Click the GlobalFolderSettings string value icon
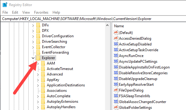Screen dimensions: 186x110 click(116, 107)
